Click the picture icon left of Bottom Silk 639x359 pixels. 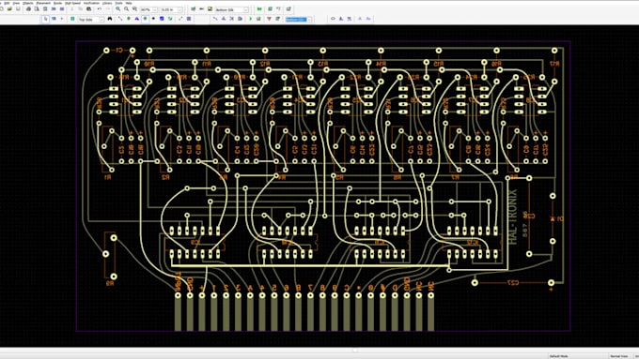[x=210, y=9]
